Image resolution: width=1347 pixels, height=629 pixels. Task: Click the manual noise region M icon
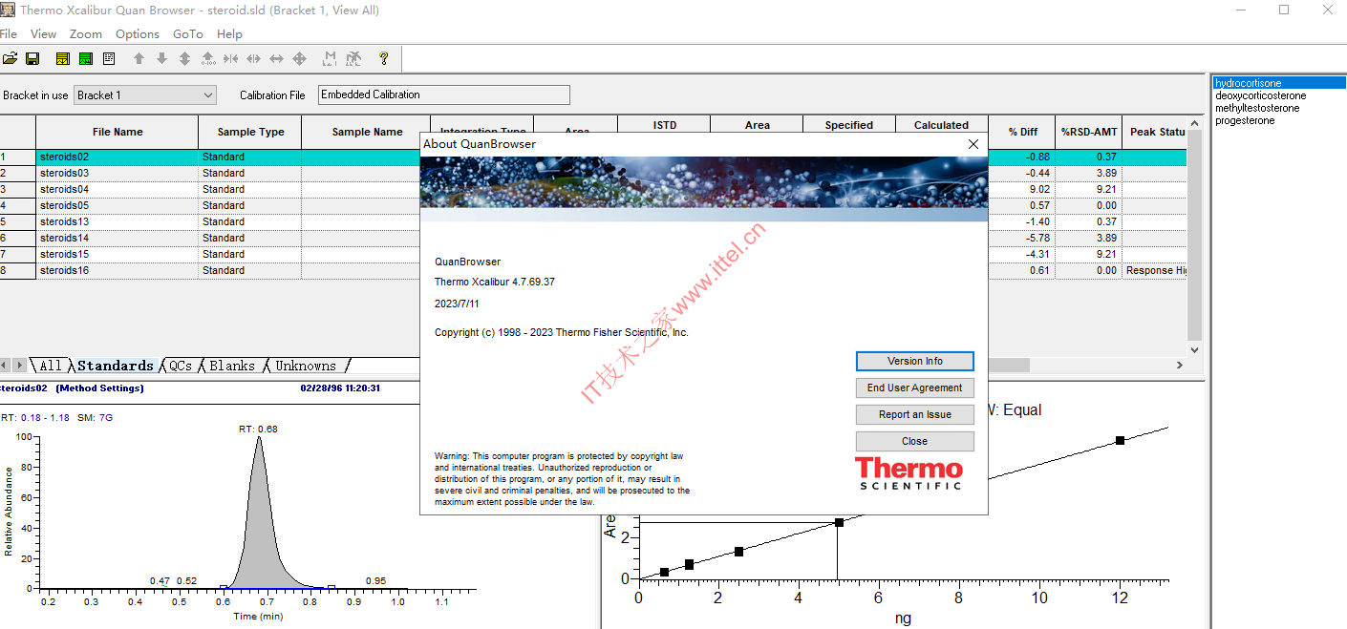330,59
